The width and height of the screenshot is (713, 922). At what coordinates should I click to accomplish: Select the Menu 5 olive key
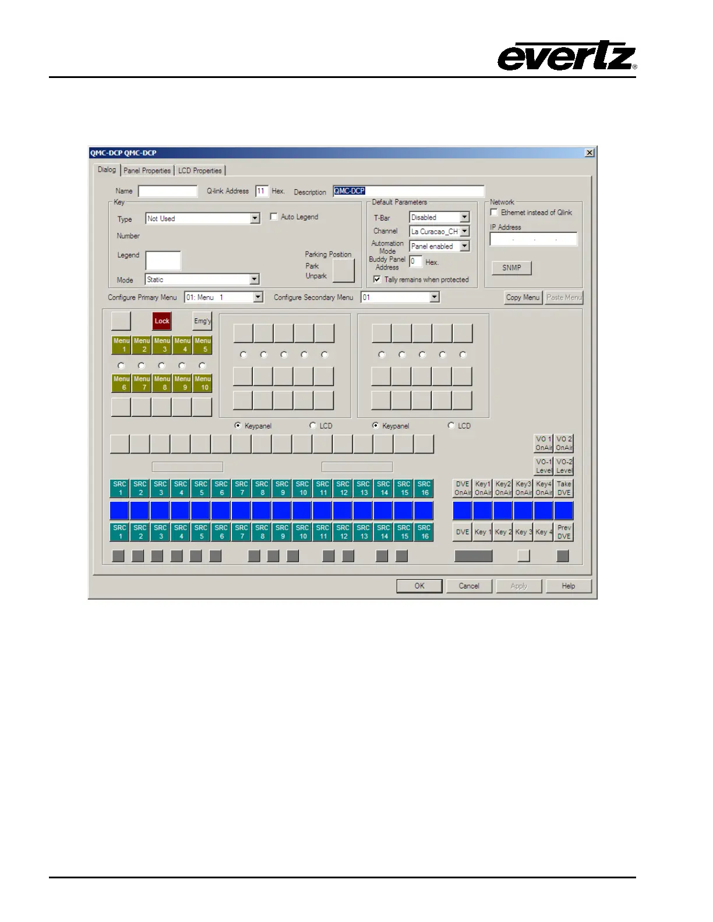coord(202,345)
